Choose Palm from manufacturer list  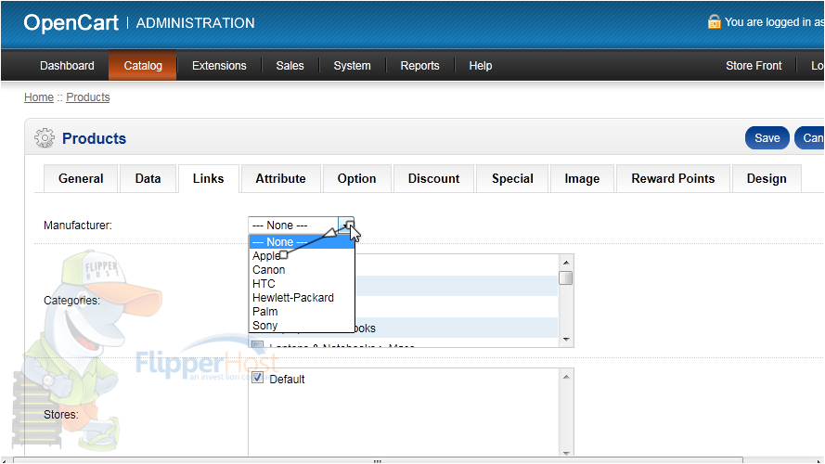click(302, 312)
